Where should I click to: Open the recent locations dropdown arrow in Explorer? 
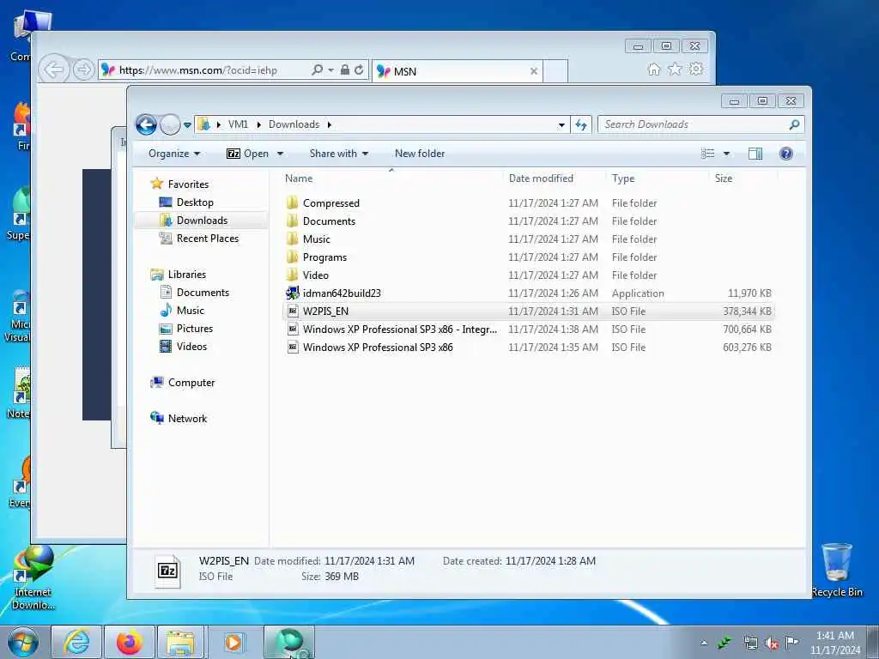pos(187,125)
